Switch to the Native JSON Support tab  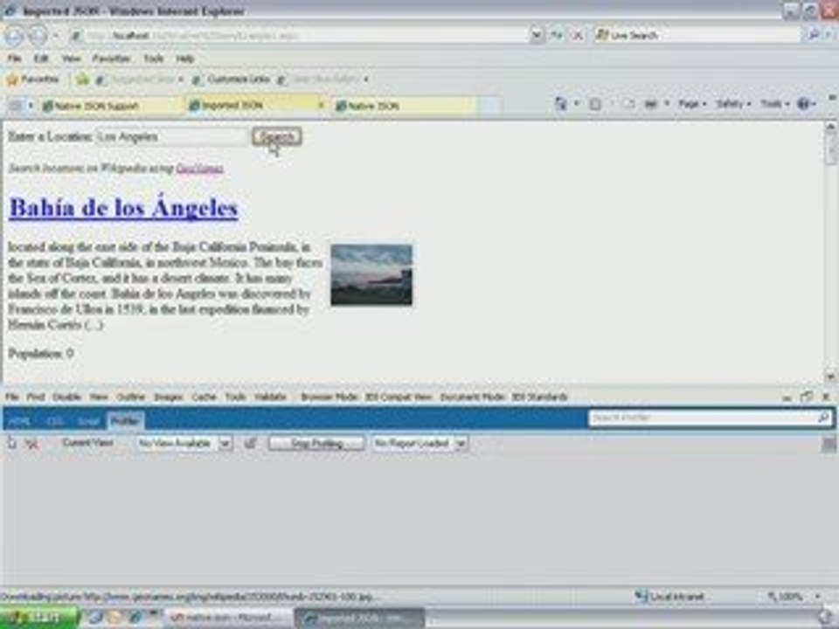pos(110,106)
